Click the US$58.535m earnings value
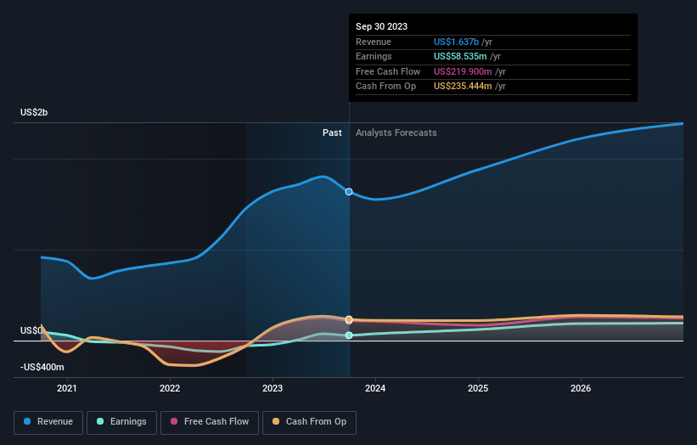This screenshot has width=697, height=445. pos(460,56)
